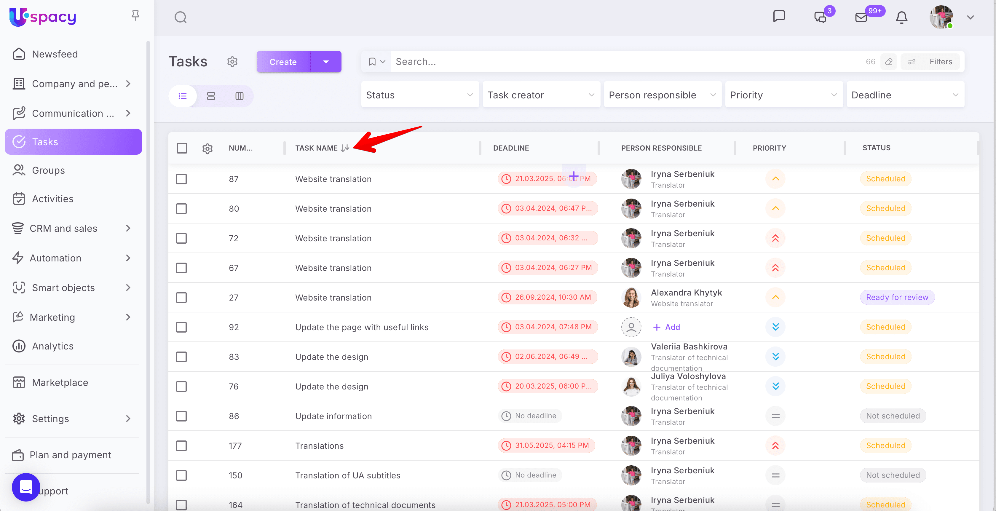Image resolution: width=996 pixels, height=511 pixels.
Task: Check the select-all checkbox in table header
Action: (182, 148)
